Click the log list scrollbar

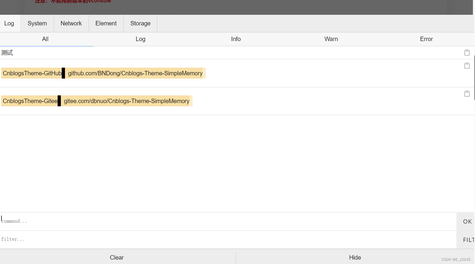tap(474, 78)
